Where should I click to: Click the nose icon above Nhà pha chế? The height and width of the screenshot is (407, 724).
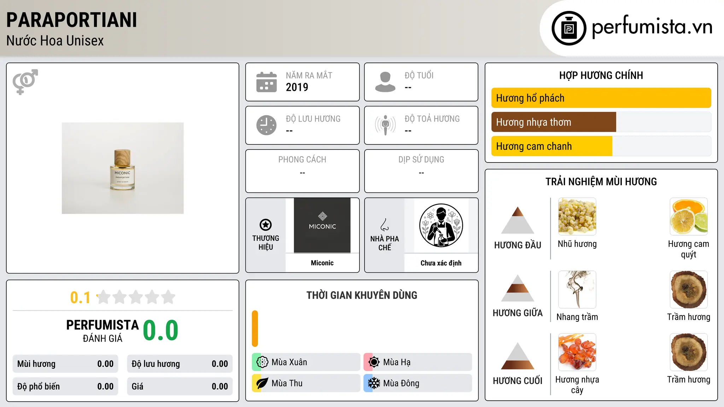pos(385,225)
